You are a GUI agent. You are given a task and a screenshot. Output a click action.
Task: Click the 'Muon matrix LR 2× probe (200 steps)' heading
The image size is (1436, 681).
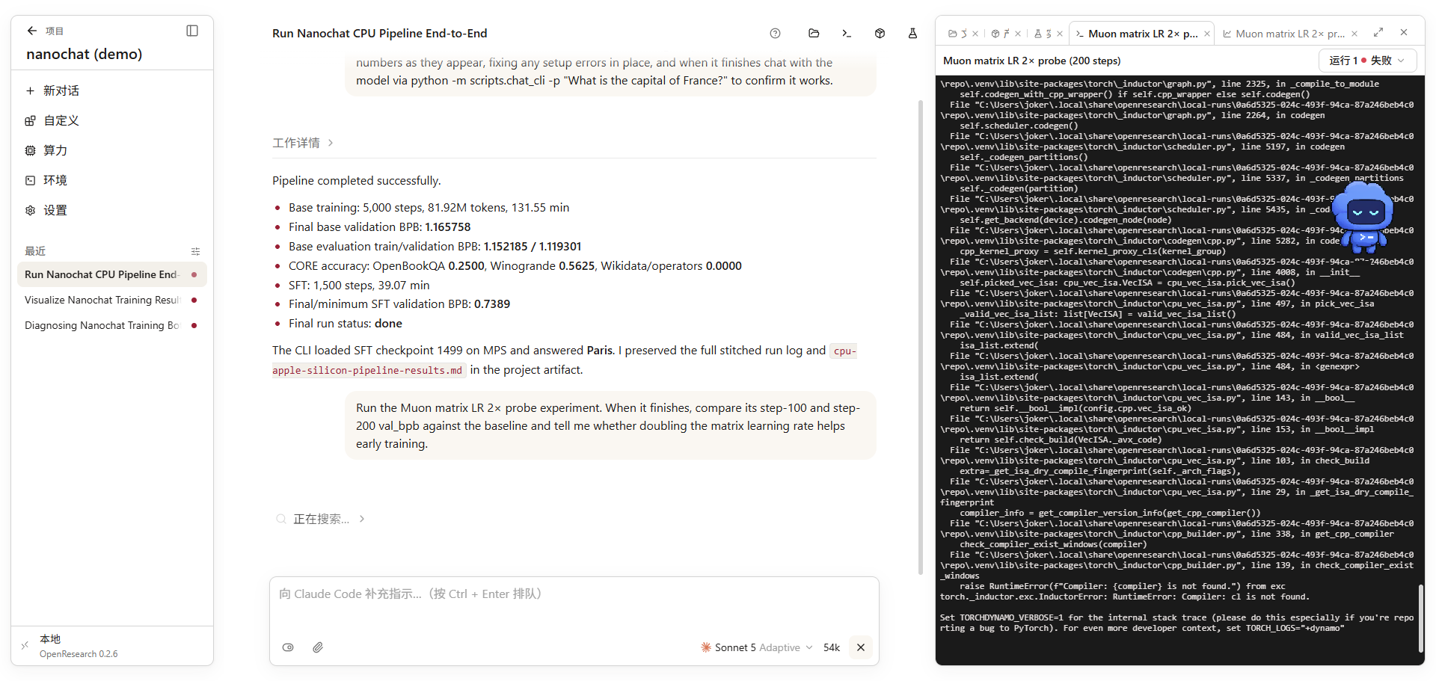point(1032,61)
